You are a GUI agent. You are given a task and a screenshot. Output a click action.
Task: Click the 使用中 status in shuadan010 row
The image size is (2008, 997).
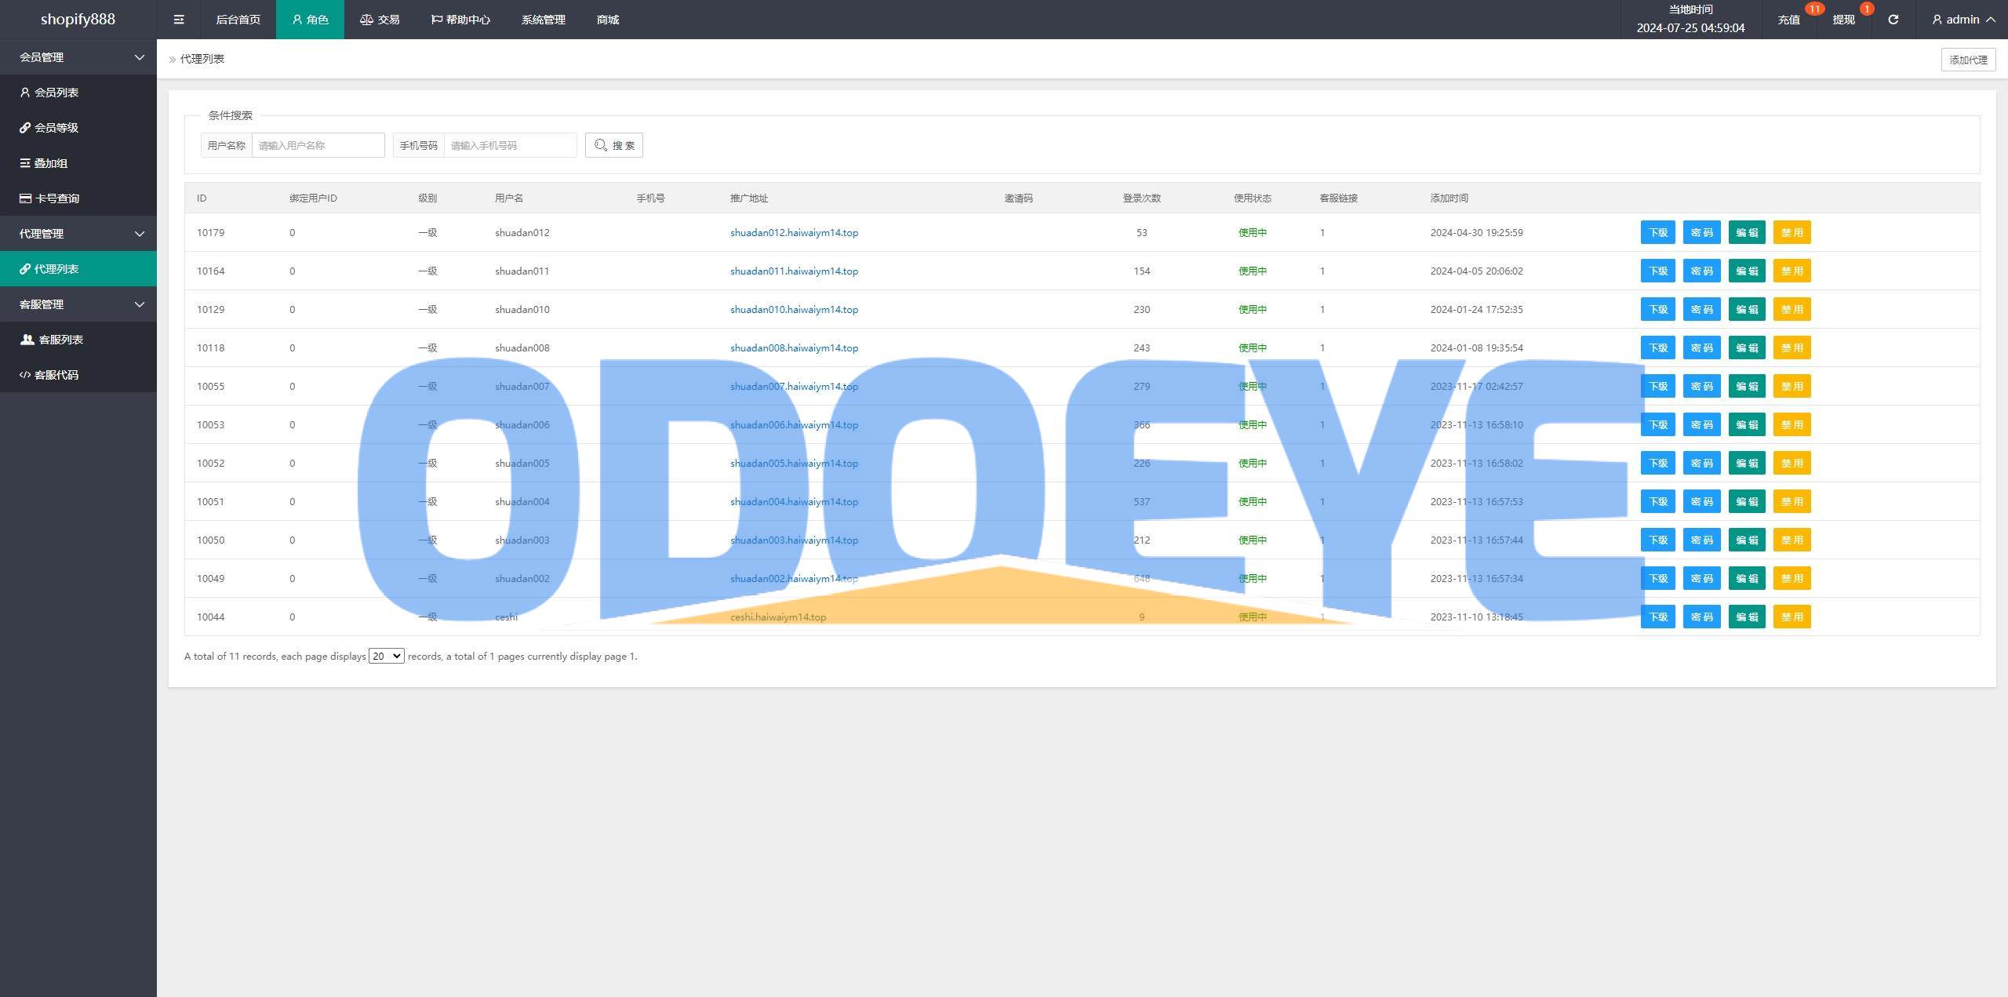(x=1252, y=309)
